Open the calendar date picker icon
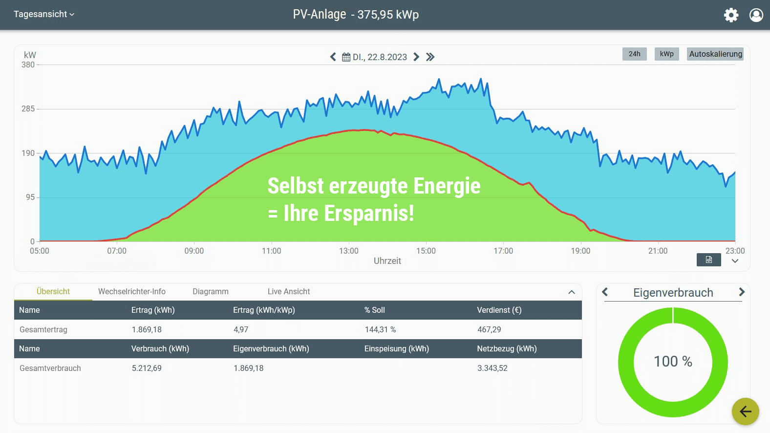This screenshot has height=433, width=770. click(x=346, y=57)
